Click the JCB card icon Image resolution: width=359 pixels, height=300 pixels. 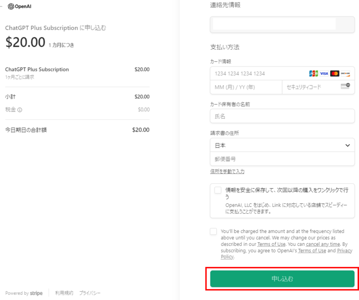pyautogui.click(x=313, y=74)
